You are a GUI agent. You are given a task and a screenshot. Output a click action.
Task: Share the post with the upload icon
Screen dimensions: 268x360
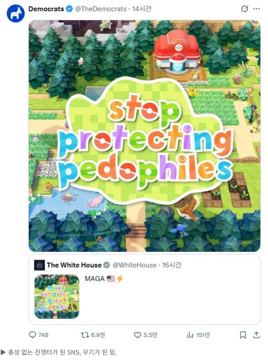point(256,335)
